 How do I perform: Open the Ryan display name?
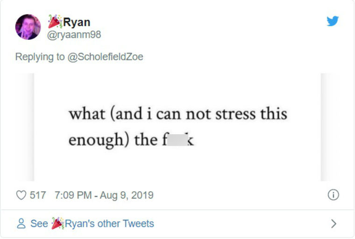point(77,22)
